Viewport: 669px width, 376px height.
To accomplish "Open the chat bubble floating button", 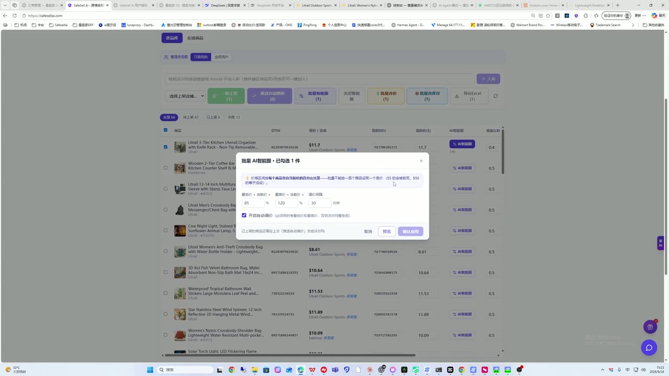I will [649, 348].
